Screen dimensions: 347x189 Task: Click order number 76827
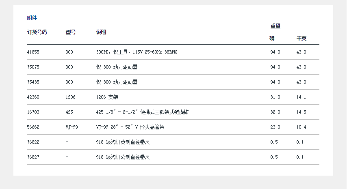[33, 157]
